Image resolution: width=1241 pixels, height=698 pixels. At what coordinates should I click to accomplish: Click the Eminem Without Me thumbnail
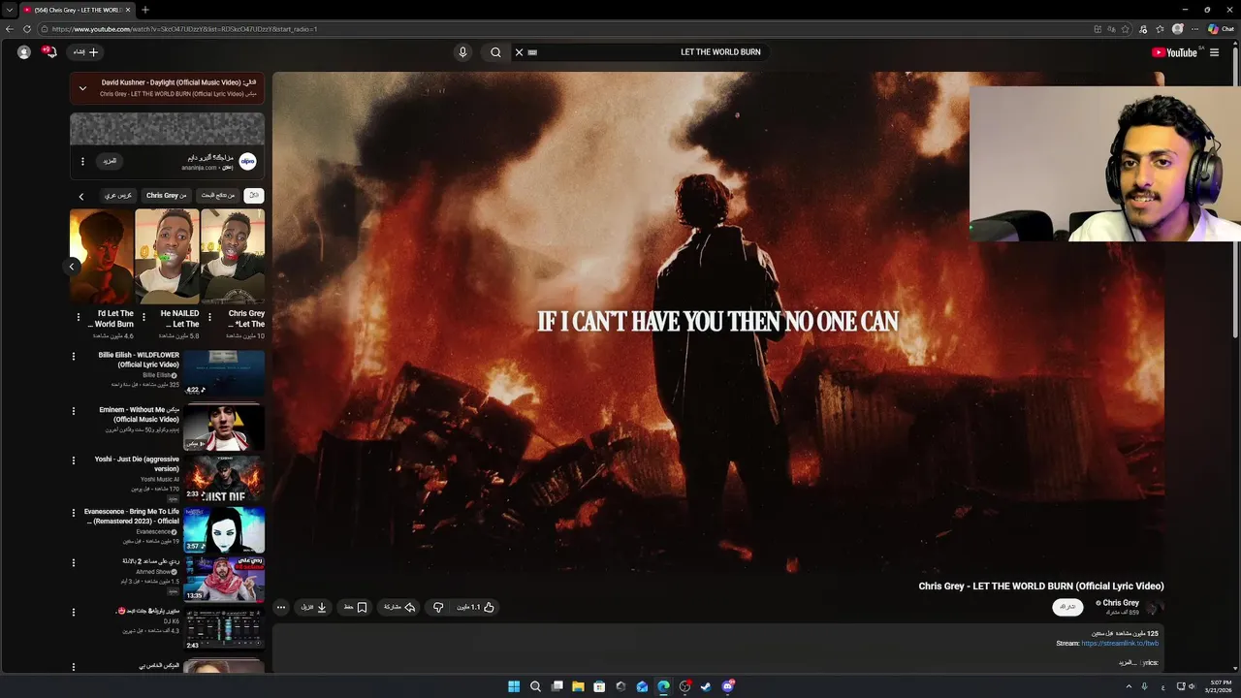(224, 427)
